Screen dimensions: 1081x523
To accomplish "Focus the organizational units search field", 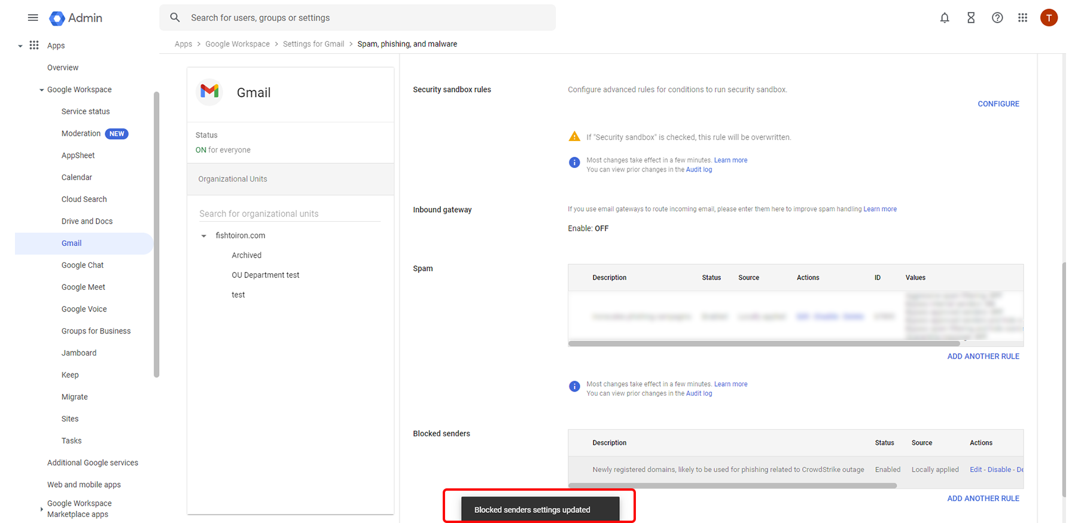I will [290, 214].
